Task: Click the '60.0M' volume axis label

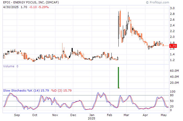Action: [x=174, y=71]
